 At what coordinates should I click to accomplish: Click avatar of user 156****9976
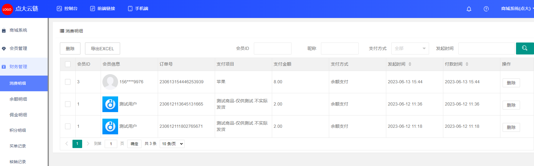[x=110, y=82]
